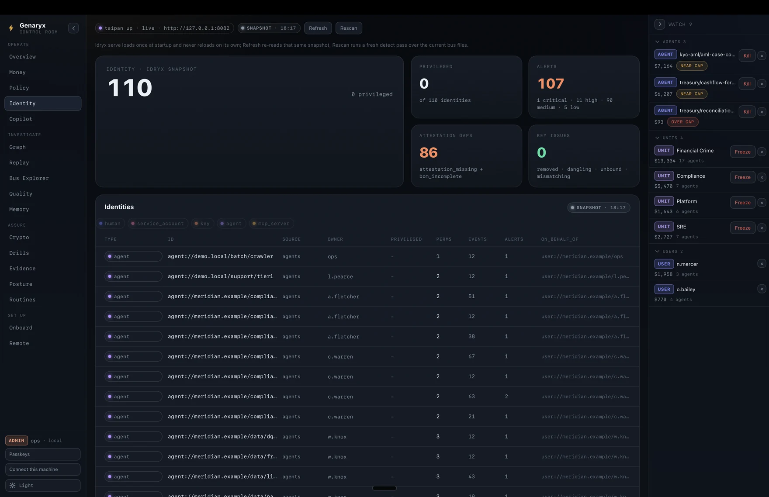Switch to Light theme
The height and width of the screenshot is (497, 769).
pyautogui.click(x=43, y=486)
